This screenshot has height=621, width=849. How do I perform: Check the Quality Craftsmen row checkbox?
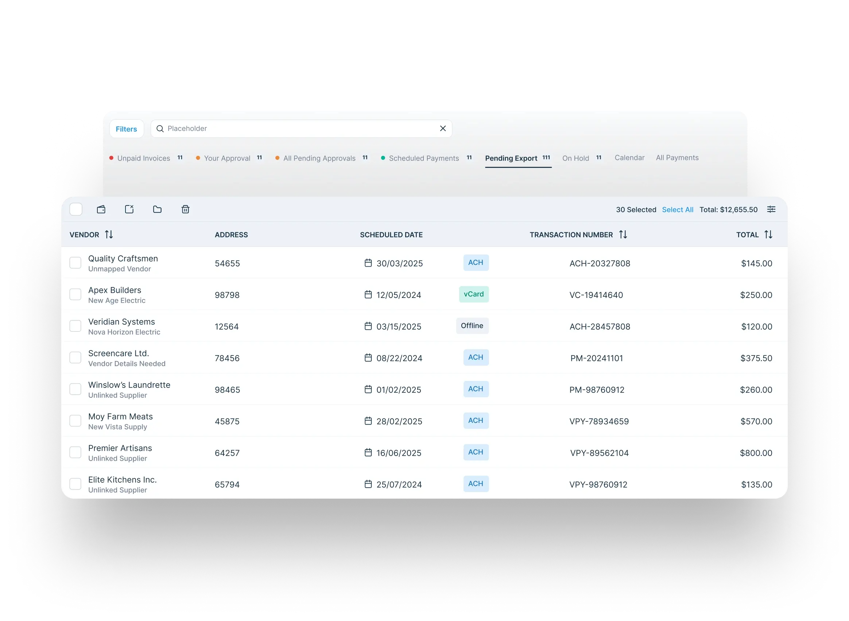click(75, 263)
